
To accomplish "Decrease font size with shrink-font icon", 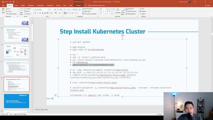I will coord(57,10).
